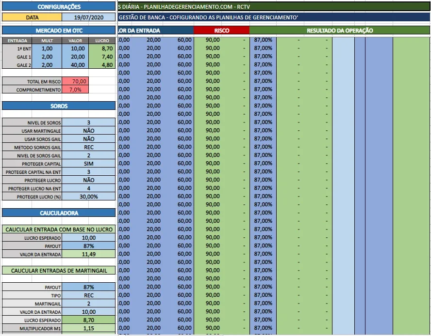Select the PAYOUT 87% cell under CAUCULAR ENTRADA

tap(88, 246)
